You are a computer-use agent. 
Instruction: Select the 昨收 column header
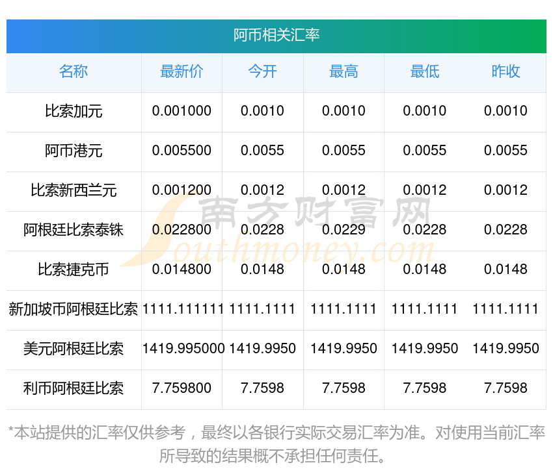coord(506,71)
